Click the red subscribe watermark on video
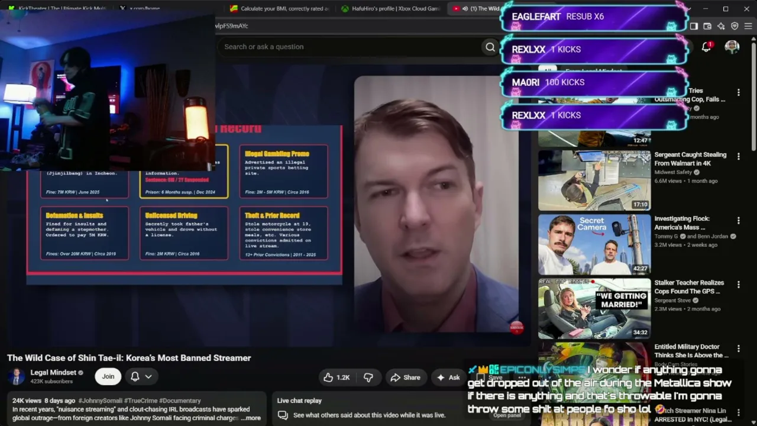The image size is (757, 426). 516,327
